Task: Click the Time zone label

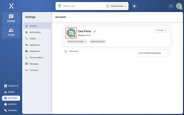Action: pyautogui.click(x=74, y=51)
